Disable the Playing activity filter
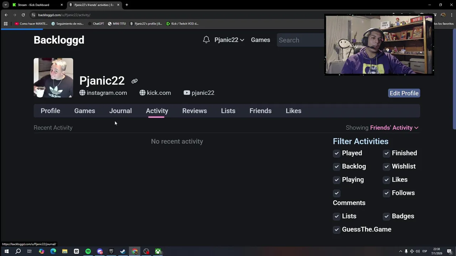 (337, 180)
